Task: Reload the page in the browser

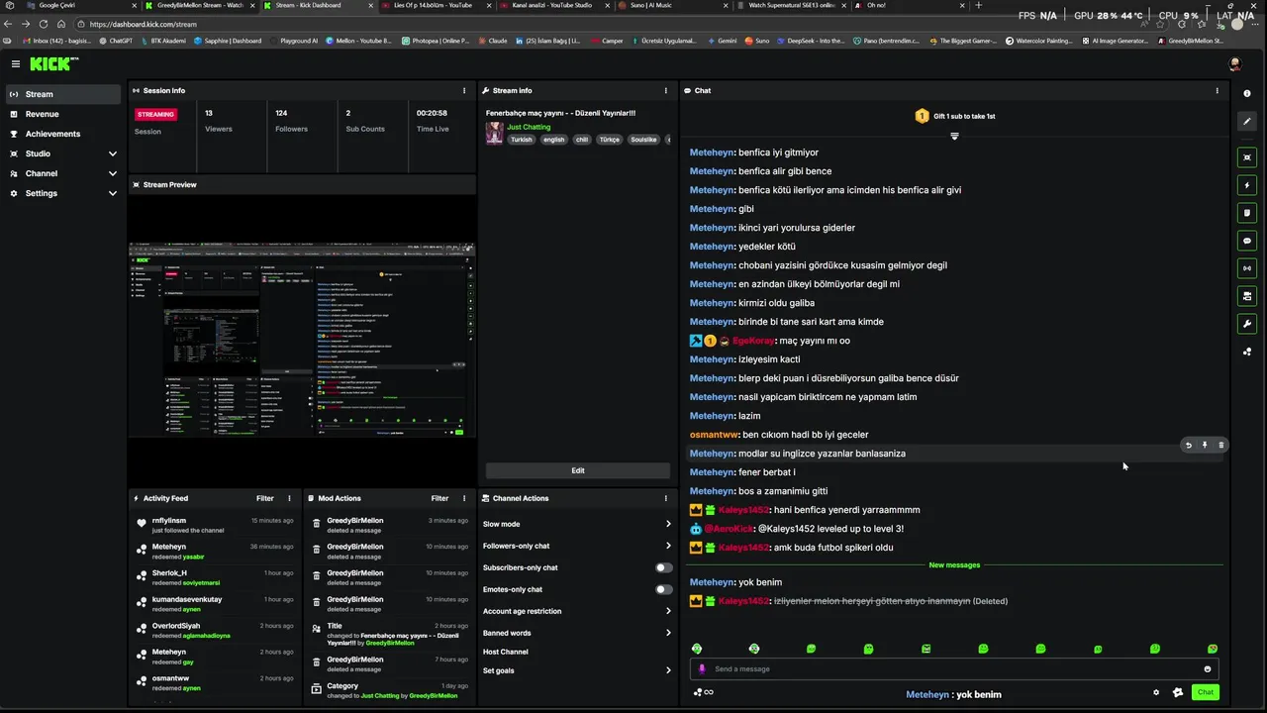Action: (44, 24)
